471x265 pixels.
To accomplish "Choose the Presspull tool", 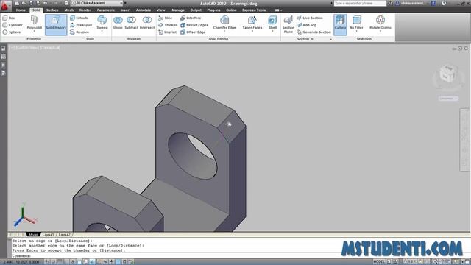I will tap(81, 25).
